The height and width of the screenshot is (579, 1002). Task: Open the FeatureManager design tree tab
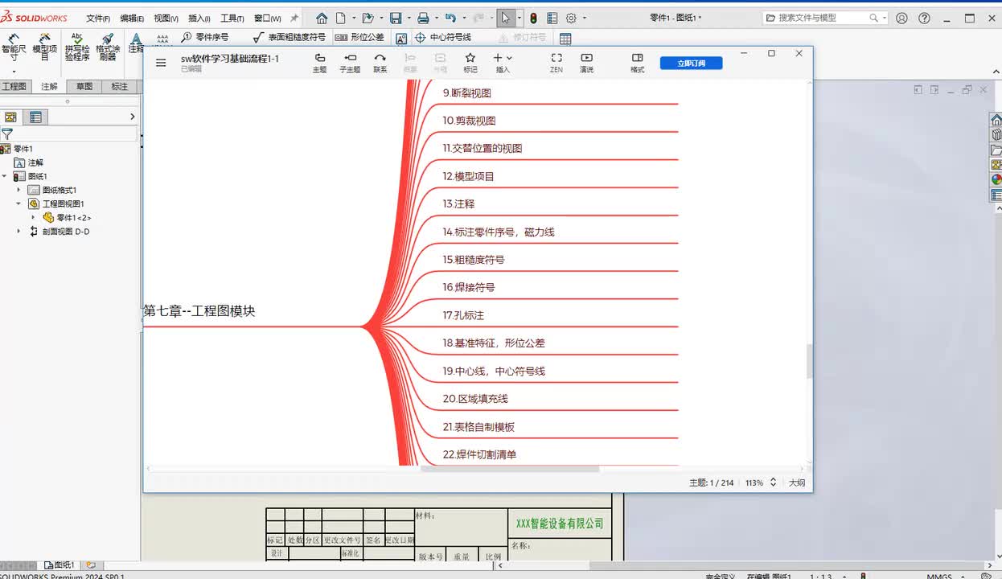(x=10, y=117)
